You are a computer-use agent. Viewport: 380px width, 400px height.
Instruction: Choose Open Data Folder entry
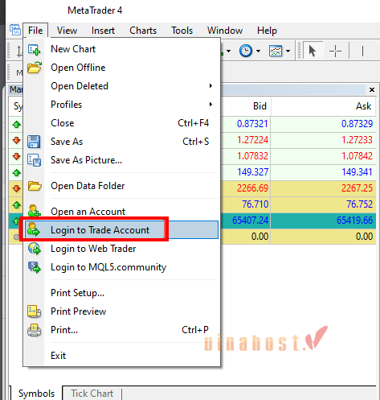(x=121, y=186)
